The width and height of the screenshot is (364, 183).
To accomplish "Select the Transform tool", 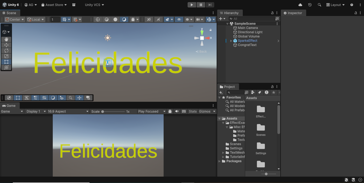I will [x=6, y=67].
